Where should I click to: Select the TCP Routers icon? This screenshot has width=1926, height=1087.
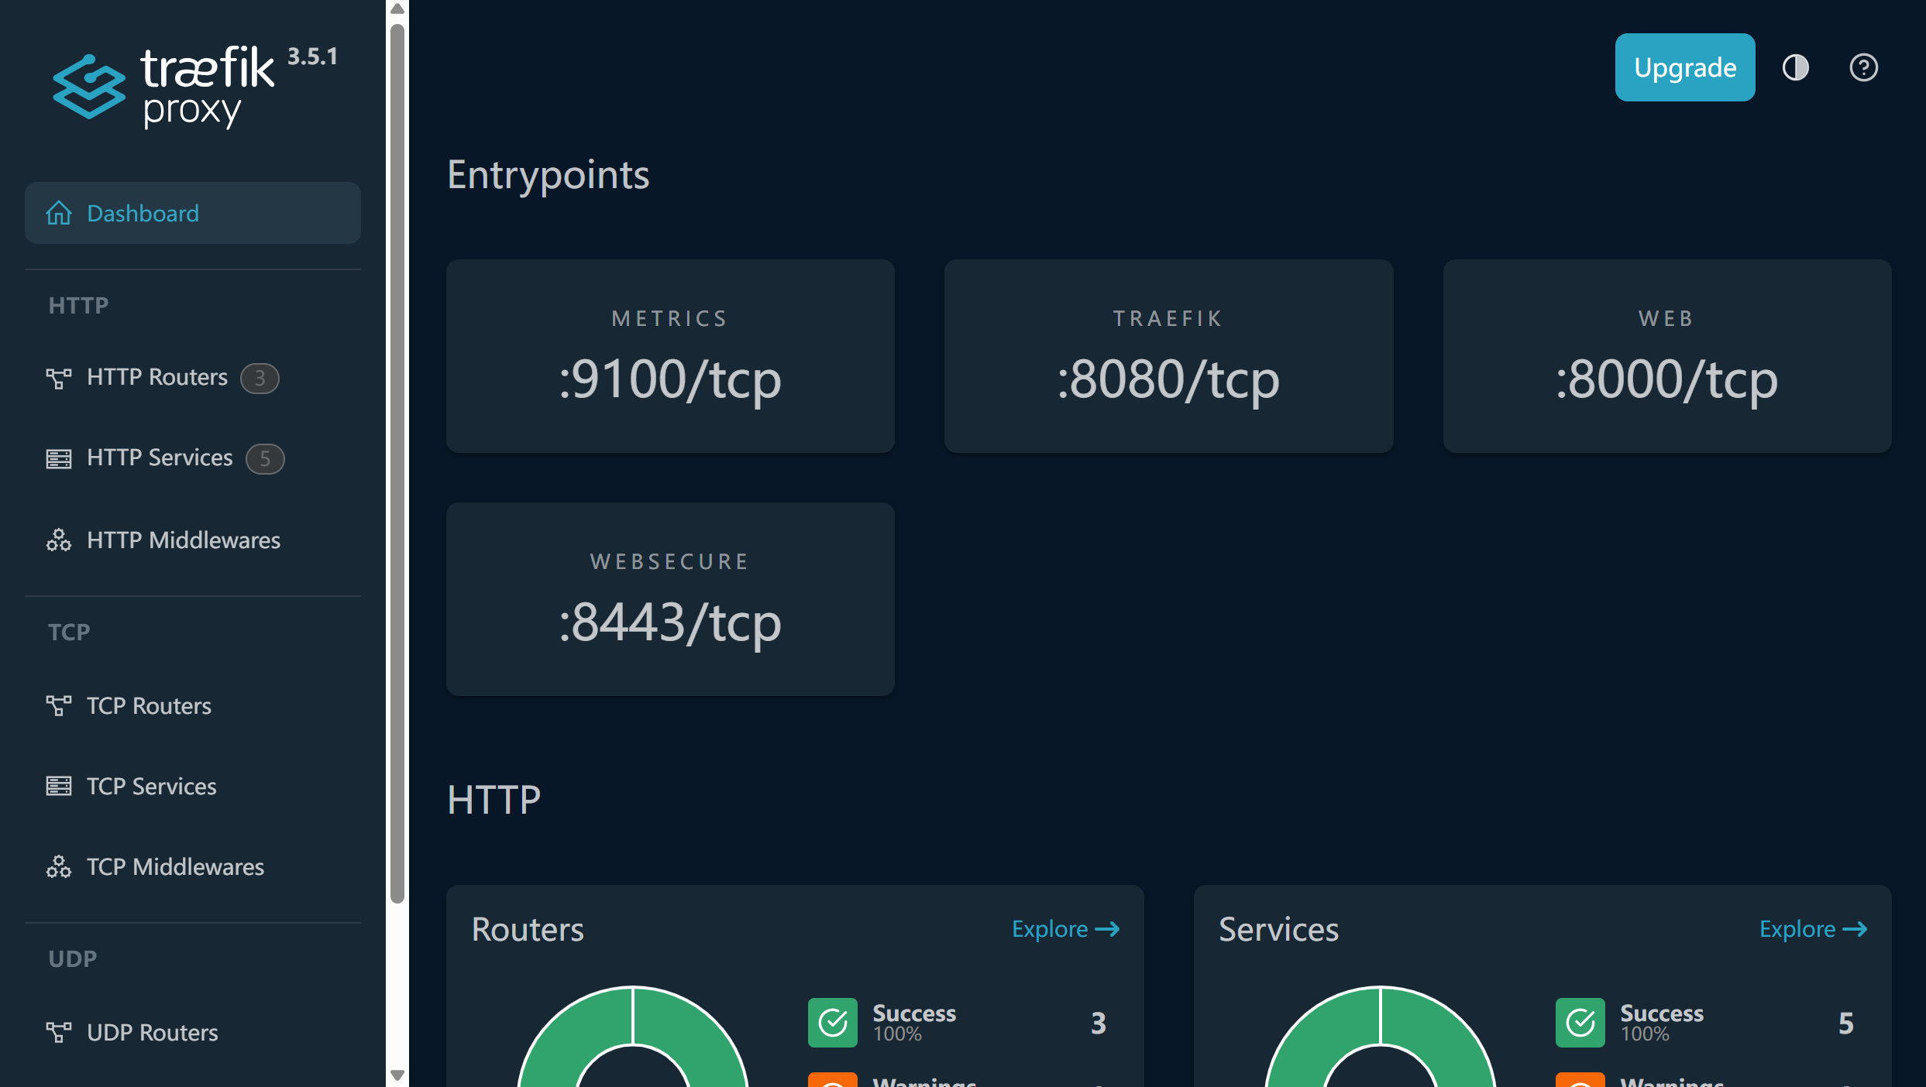pyautogui.click(x=59, y=705)
